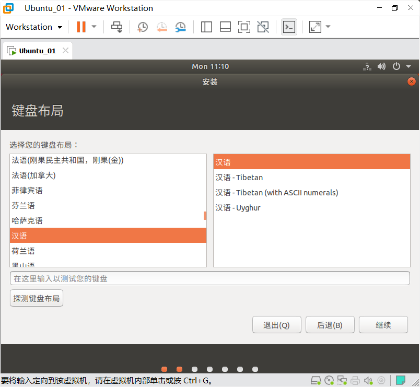Click the 探测键盘布局 button
Viewport: 420px width, 387px height.
pyautogui.click(x=37, y=298)
